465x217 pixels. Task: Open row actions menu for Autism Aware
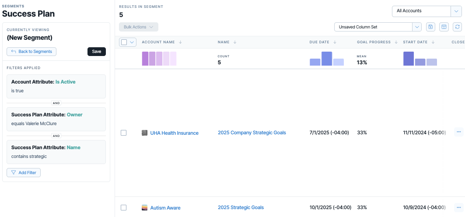point(459,207)
